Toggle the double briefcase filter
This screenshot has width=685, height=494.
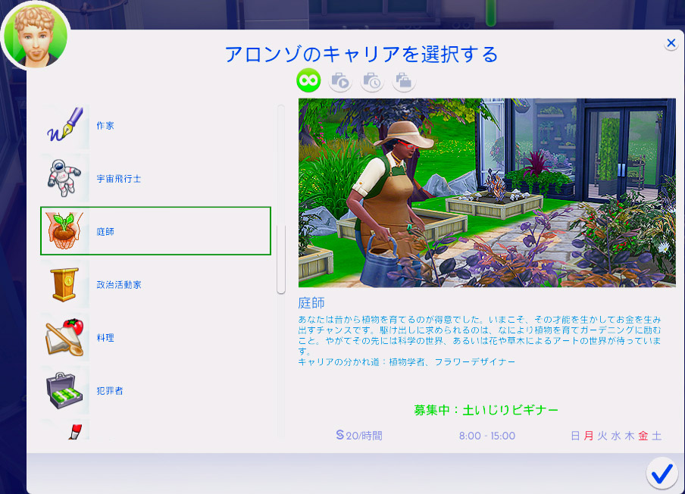(x=403, y=80)
